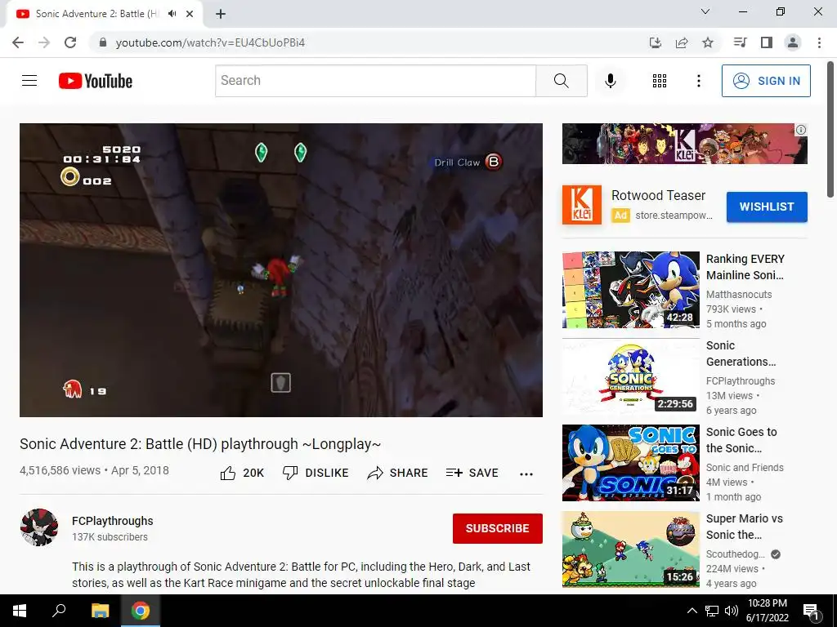Open the Windows Start menu
The height and width of the screenshot is (627, 837).
point(20,611)
